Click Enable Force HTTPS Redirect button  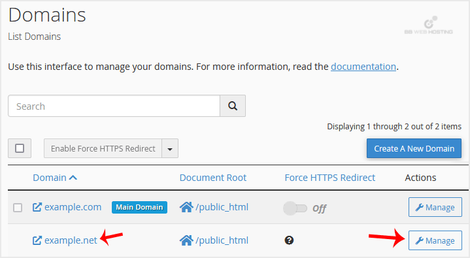103,148
